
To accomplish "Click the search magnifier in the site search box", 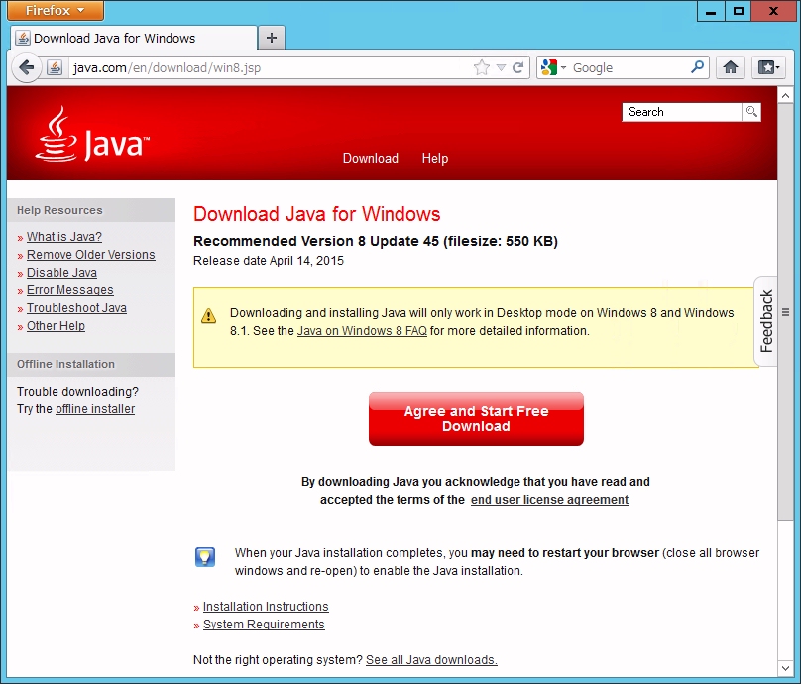I will coord(752,112).
